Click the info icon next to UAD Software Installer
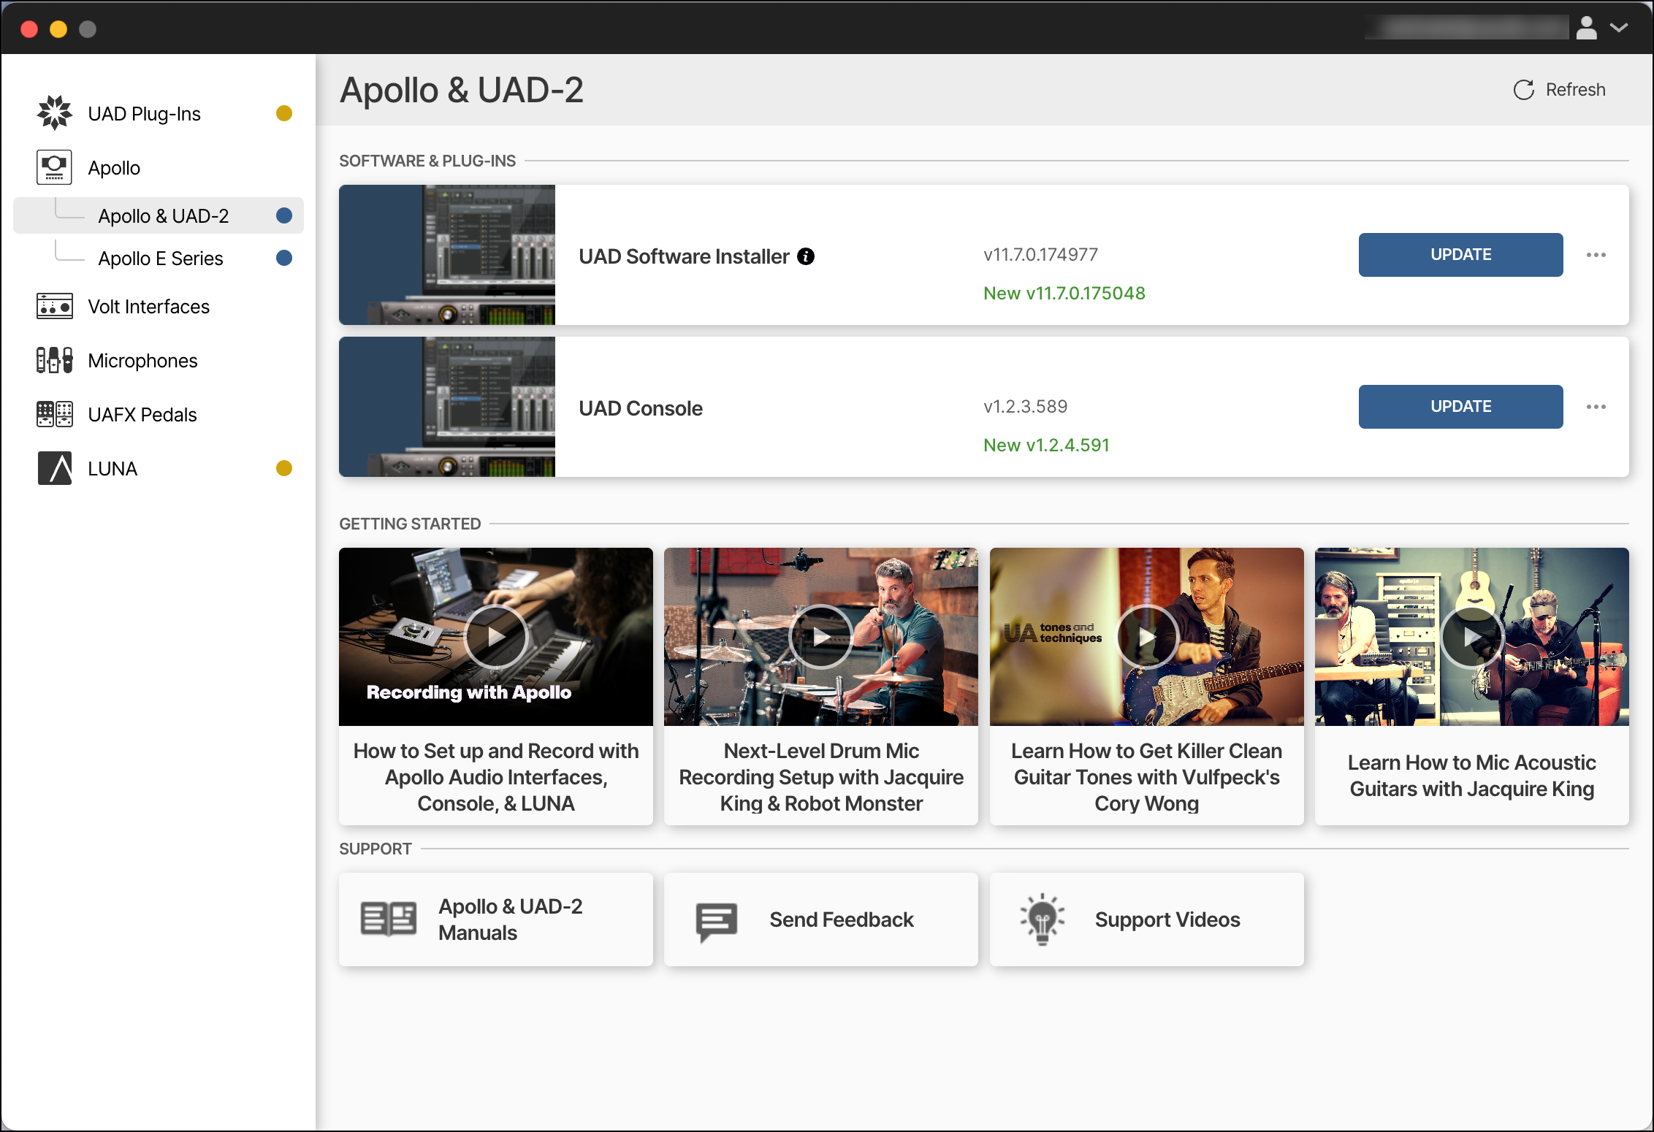 pos(806,256)
